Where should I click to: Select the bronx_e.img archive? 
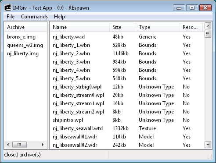(22, 37)
